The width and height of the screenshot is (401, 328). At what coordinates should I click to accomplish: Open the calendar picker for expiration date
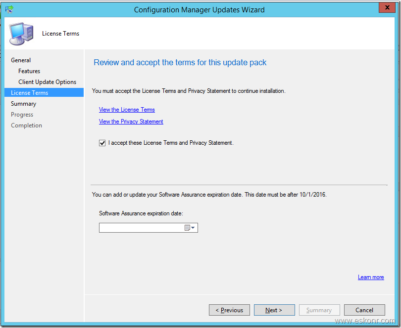point(190,228)
